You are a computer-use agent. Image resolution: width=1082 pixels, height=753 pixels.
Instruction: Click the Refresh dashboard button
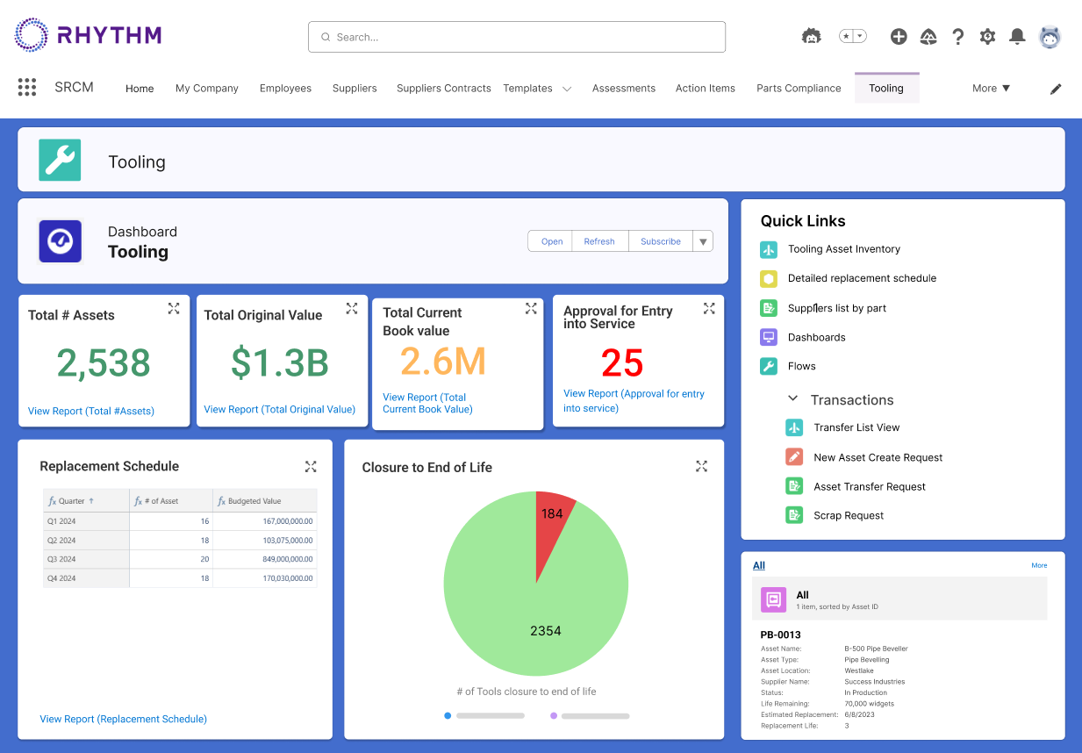[x=599, y=241]
